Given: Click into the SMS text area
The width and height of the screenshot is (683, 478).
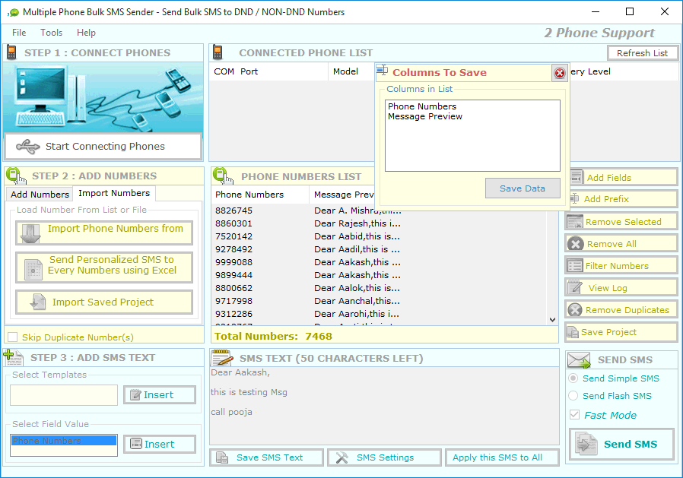Looking at the screenshot, I should 384,406.
